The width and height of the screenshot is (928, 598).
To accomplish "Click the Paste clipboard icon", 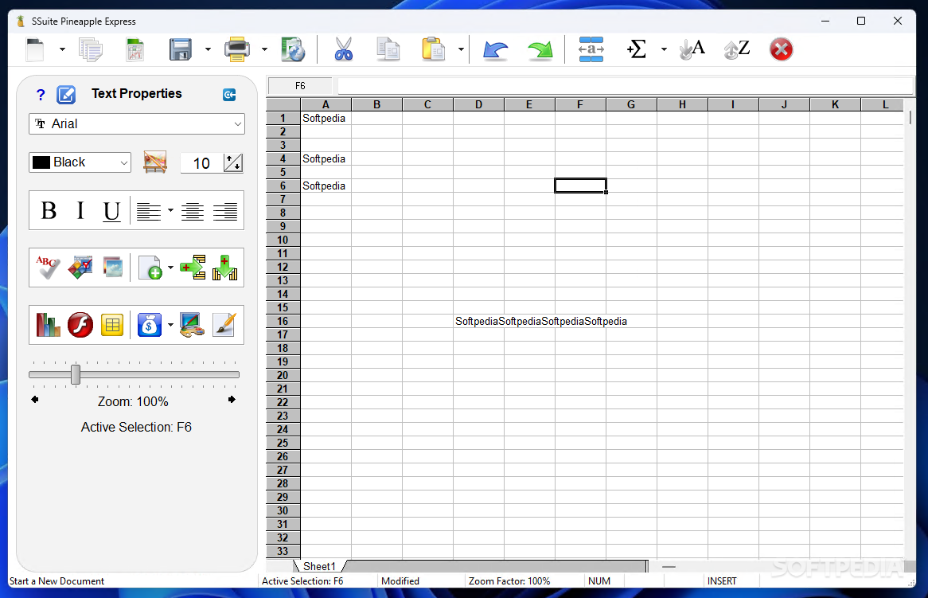I will click(433, 49).
